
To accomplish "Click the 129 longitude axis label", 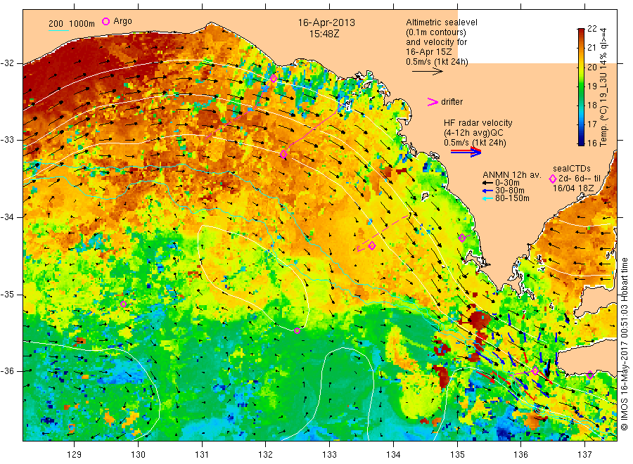I will coord(75,455).
